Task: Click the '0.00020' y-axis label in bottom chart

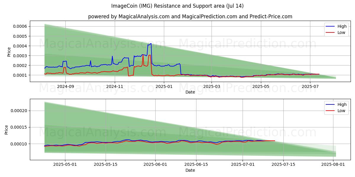Action: pos(19,111)
